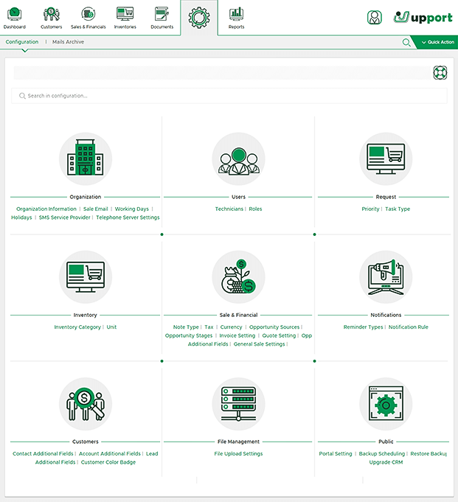Open the Reminder Types link
The image size is (458, 502).
click(x=363, y=327)
